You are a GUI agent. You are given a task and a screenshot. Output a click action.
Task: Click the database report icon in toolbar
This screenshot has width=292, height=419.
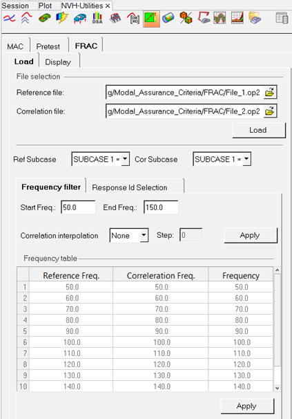coord(282,19)
